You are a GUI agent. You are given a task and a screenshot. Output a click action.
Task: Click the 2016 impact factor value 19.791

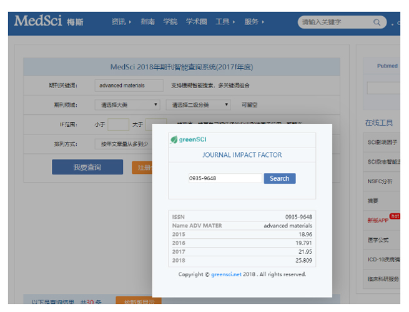point(303,243)
